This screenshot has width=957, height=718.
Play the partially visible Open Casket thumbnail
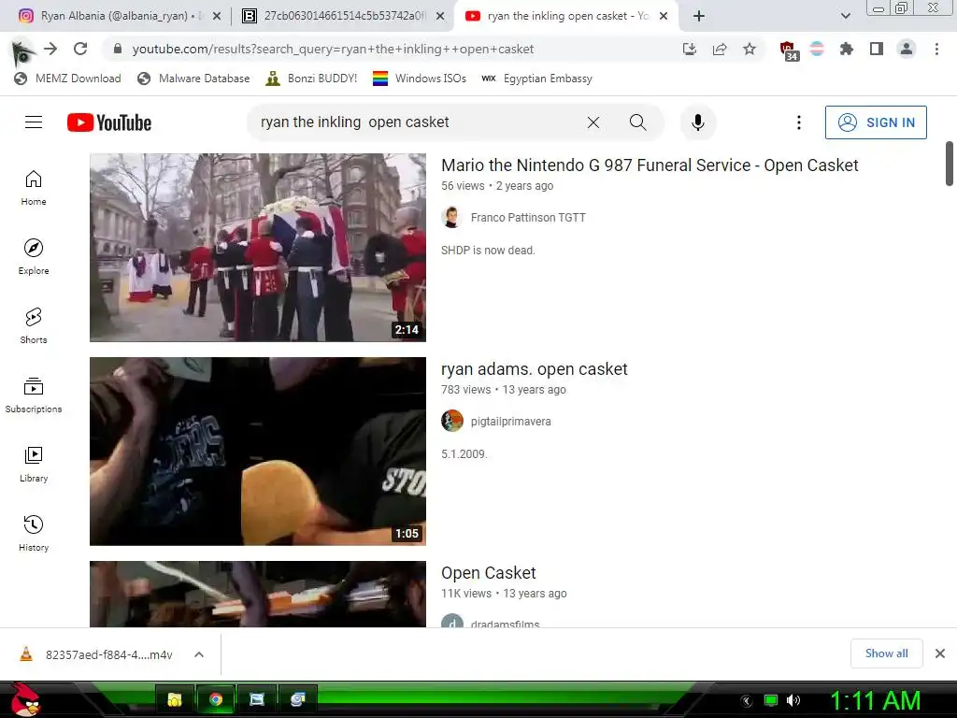[x=258, y=594]
